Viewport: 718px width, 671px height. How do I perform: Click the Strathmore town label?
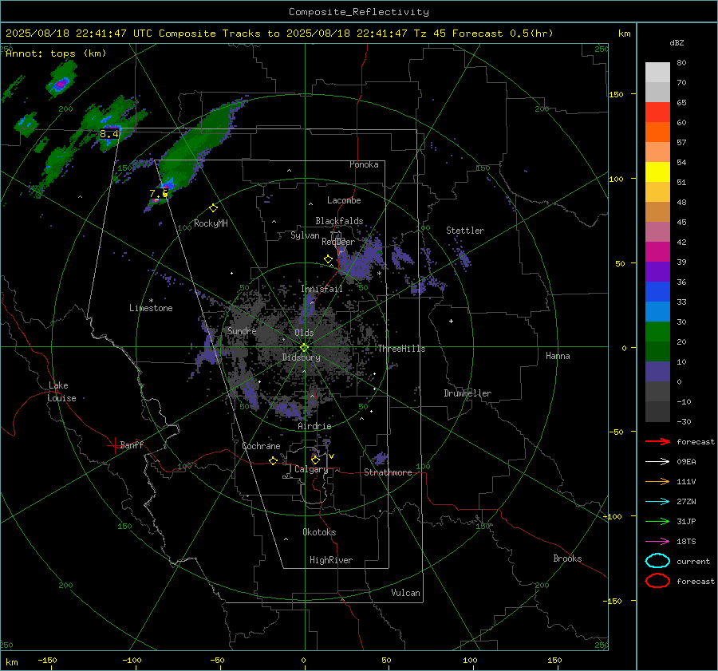tap(388, 472)
